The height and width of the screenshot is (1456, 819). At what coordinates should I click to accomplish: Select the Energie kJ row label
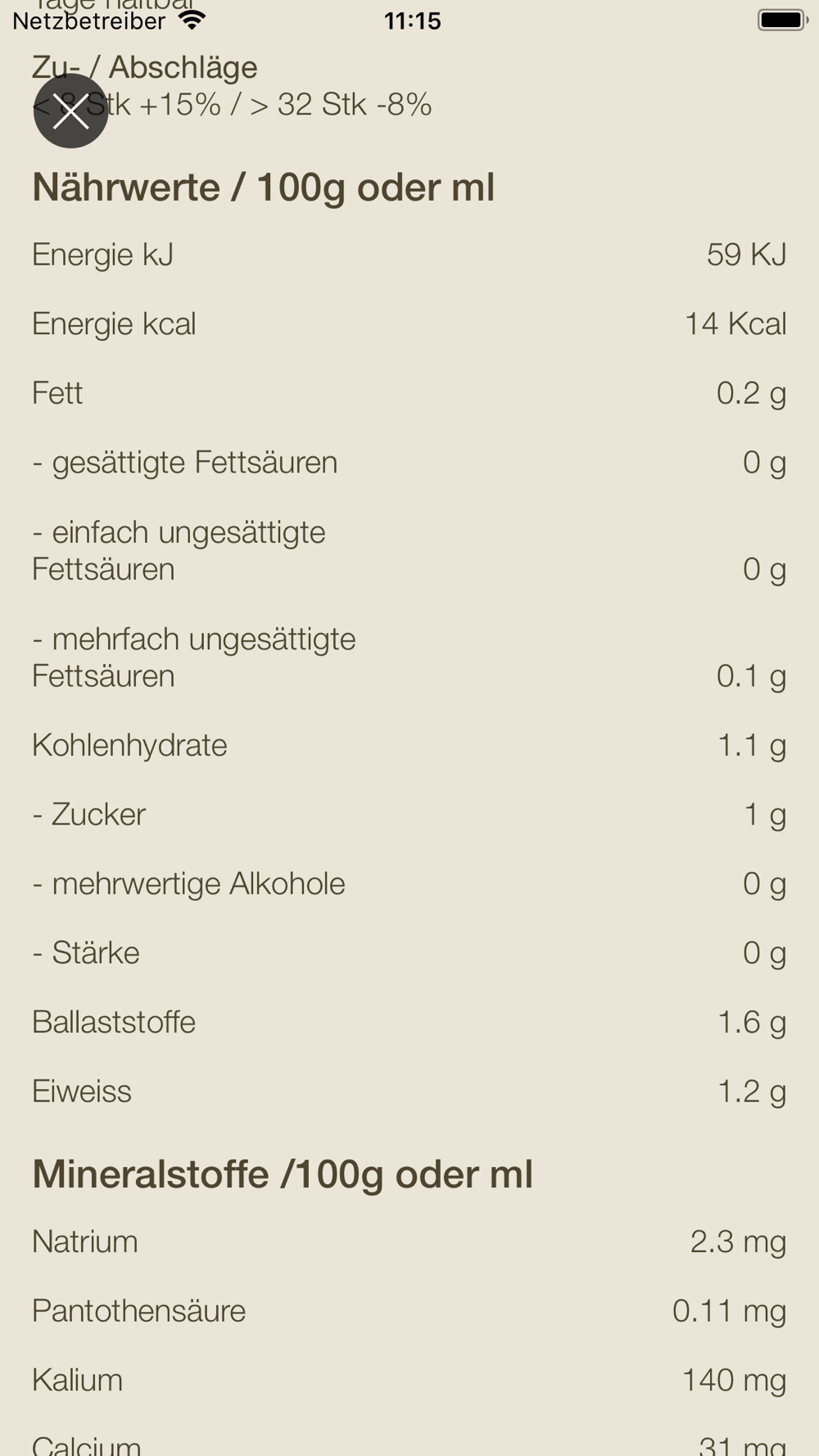103,255
